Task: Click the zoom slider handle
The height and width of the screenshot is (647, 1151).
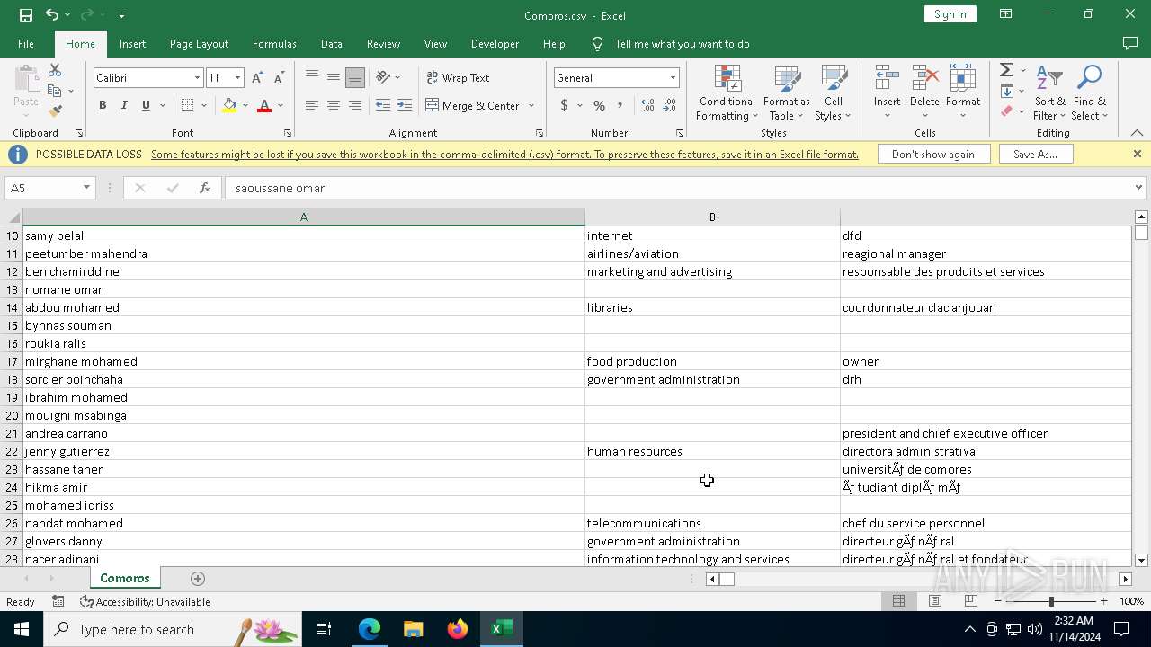Action: 1050,601
